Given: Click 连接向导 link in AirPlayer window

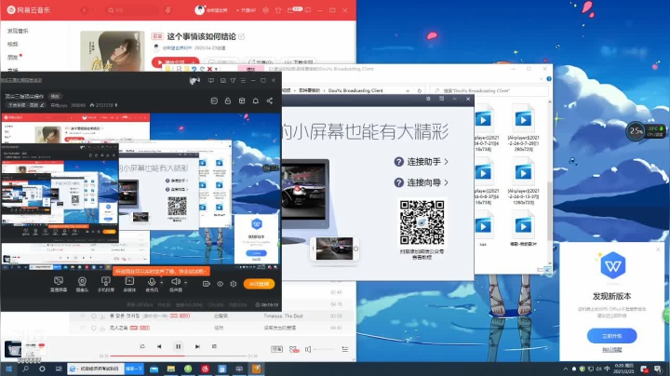Looking at the screenshot, I should tap(421, 182).
